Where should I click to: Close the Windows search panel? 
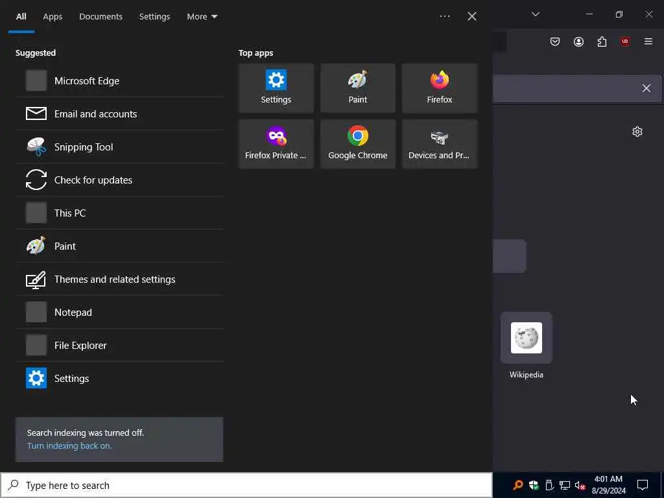coord(472,16)
